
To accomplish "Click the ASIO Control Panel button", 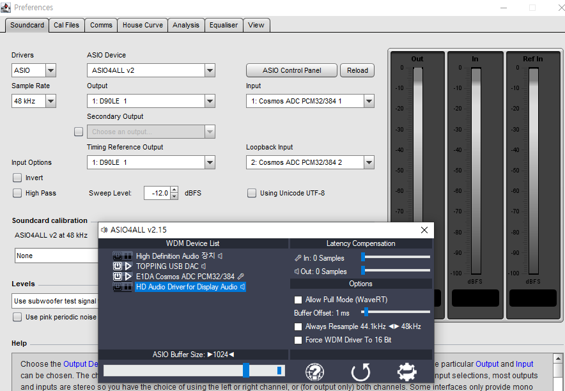I will click(292, 70).
